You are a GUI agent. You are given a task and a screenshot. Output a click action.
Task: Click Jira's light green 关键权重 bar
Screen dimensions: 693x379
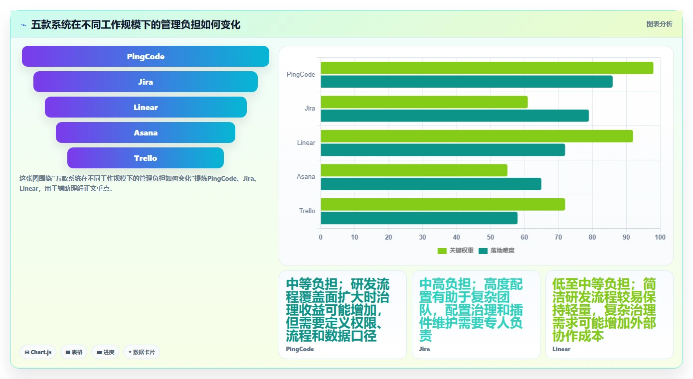click(x=424, y=102)
